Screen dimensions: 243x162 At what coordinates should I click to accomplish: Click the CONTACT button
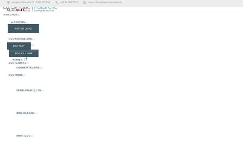[x=19, y=46]
